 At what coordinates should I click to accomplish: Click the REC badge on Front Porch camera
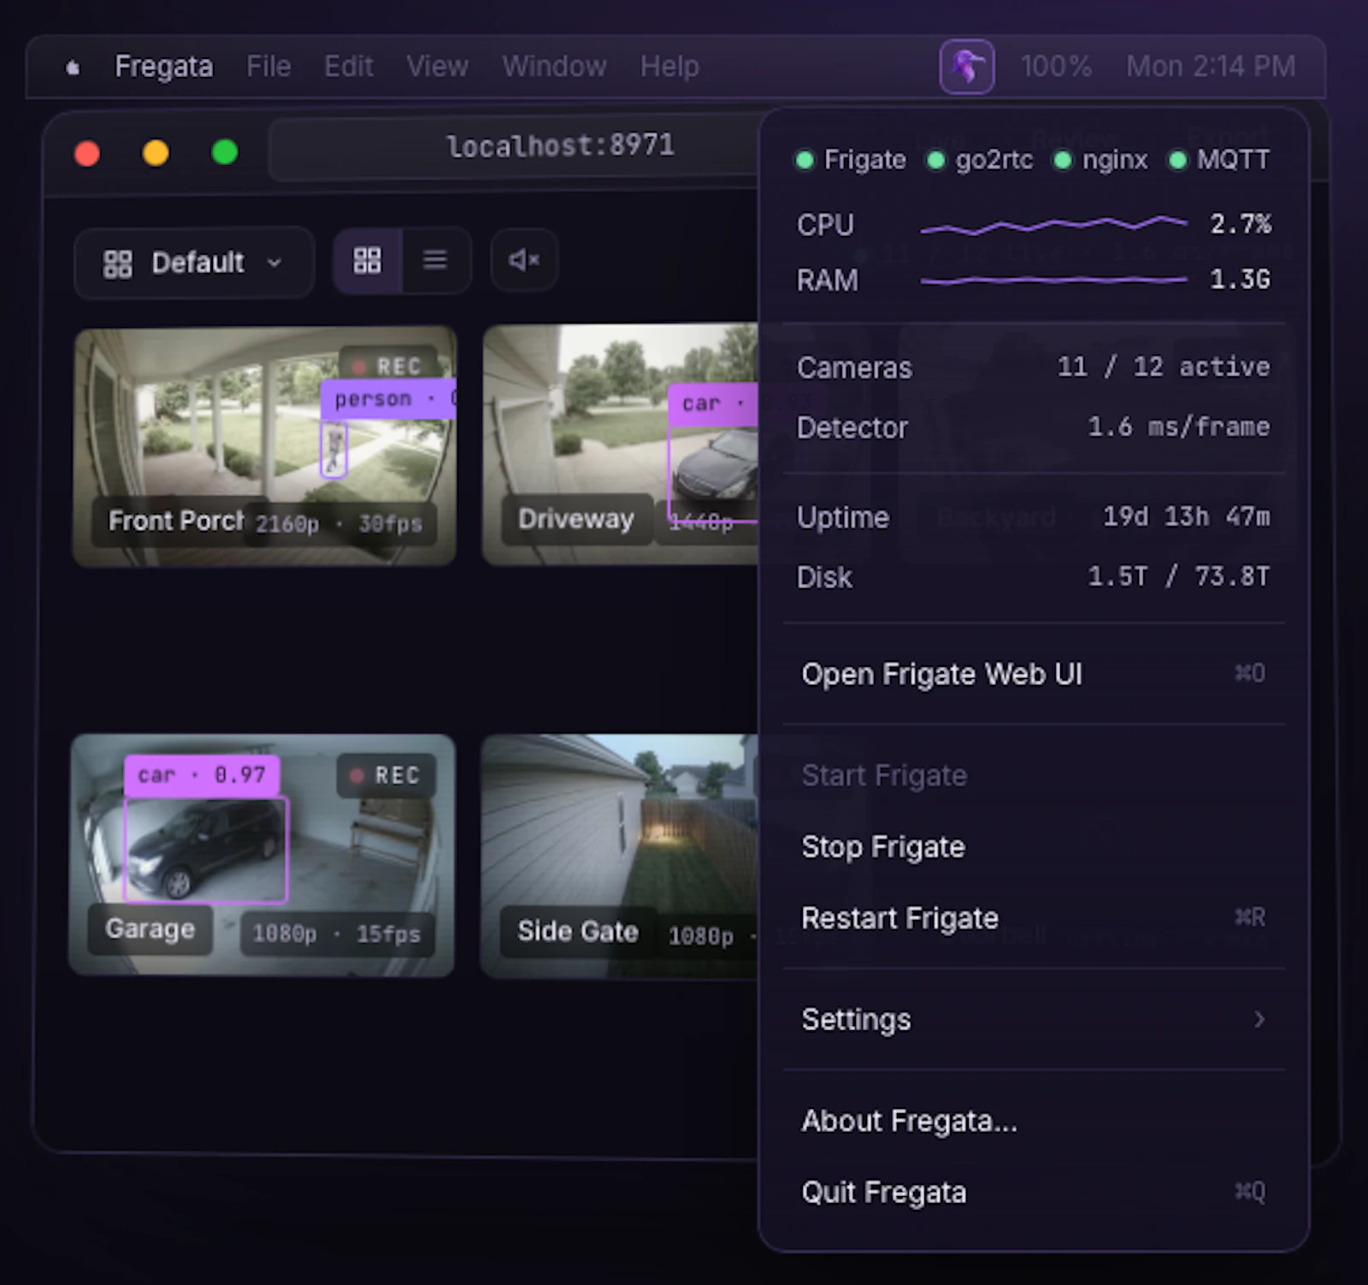(x=388, y=365)
